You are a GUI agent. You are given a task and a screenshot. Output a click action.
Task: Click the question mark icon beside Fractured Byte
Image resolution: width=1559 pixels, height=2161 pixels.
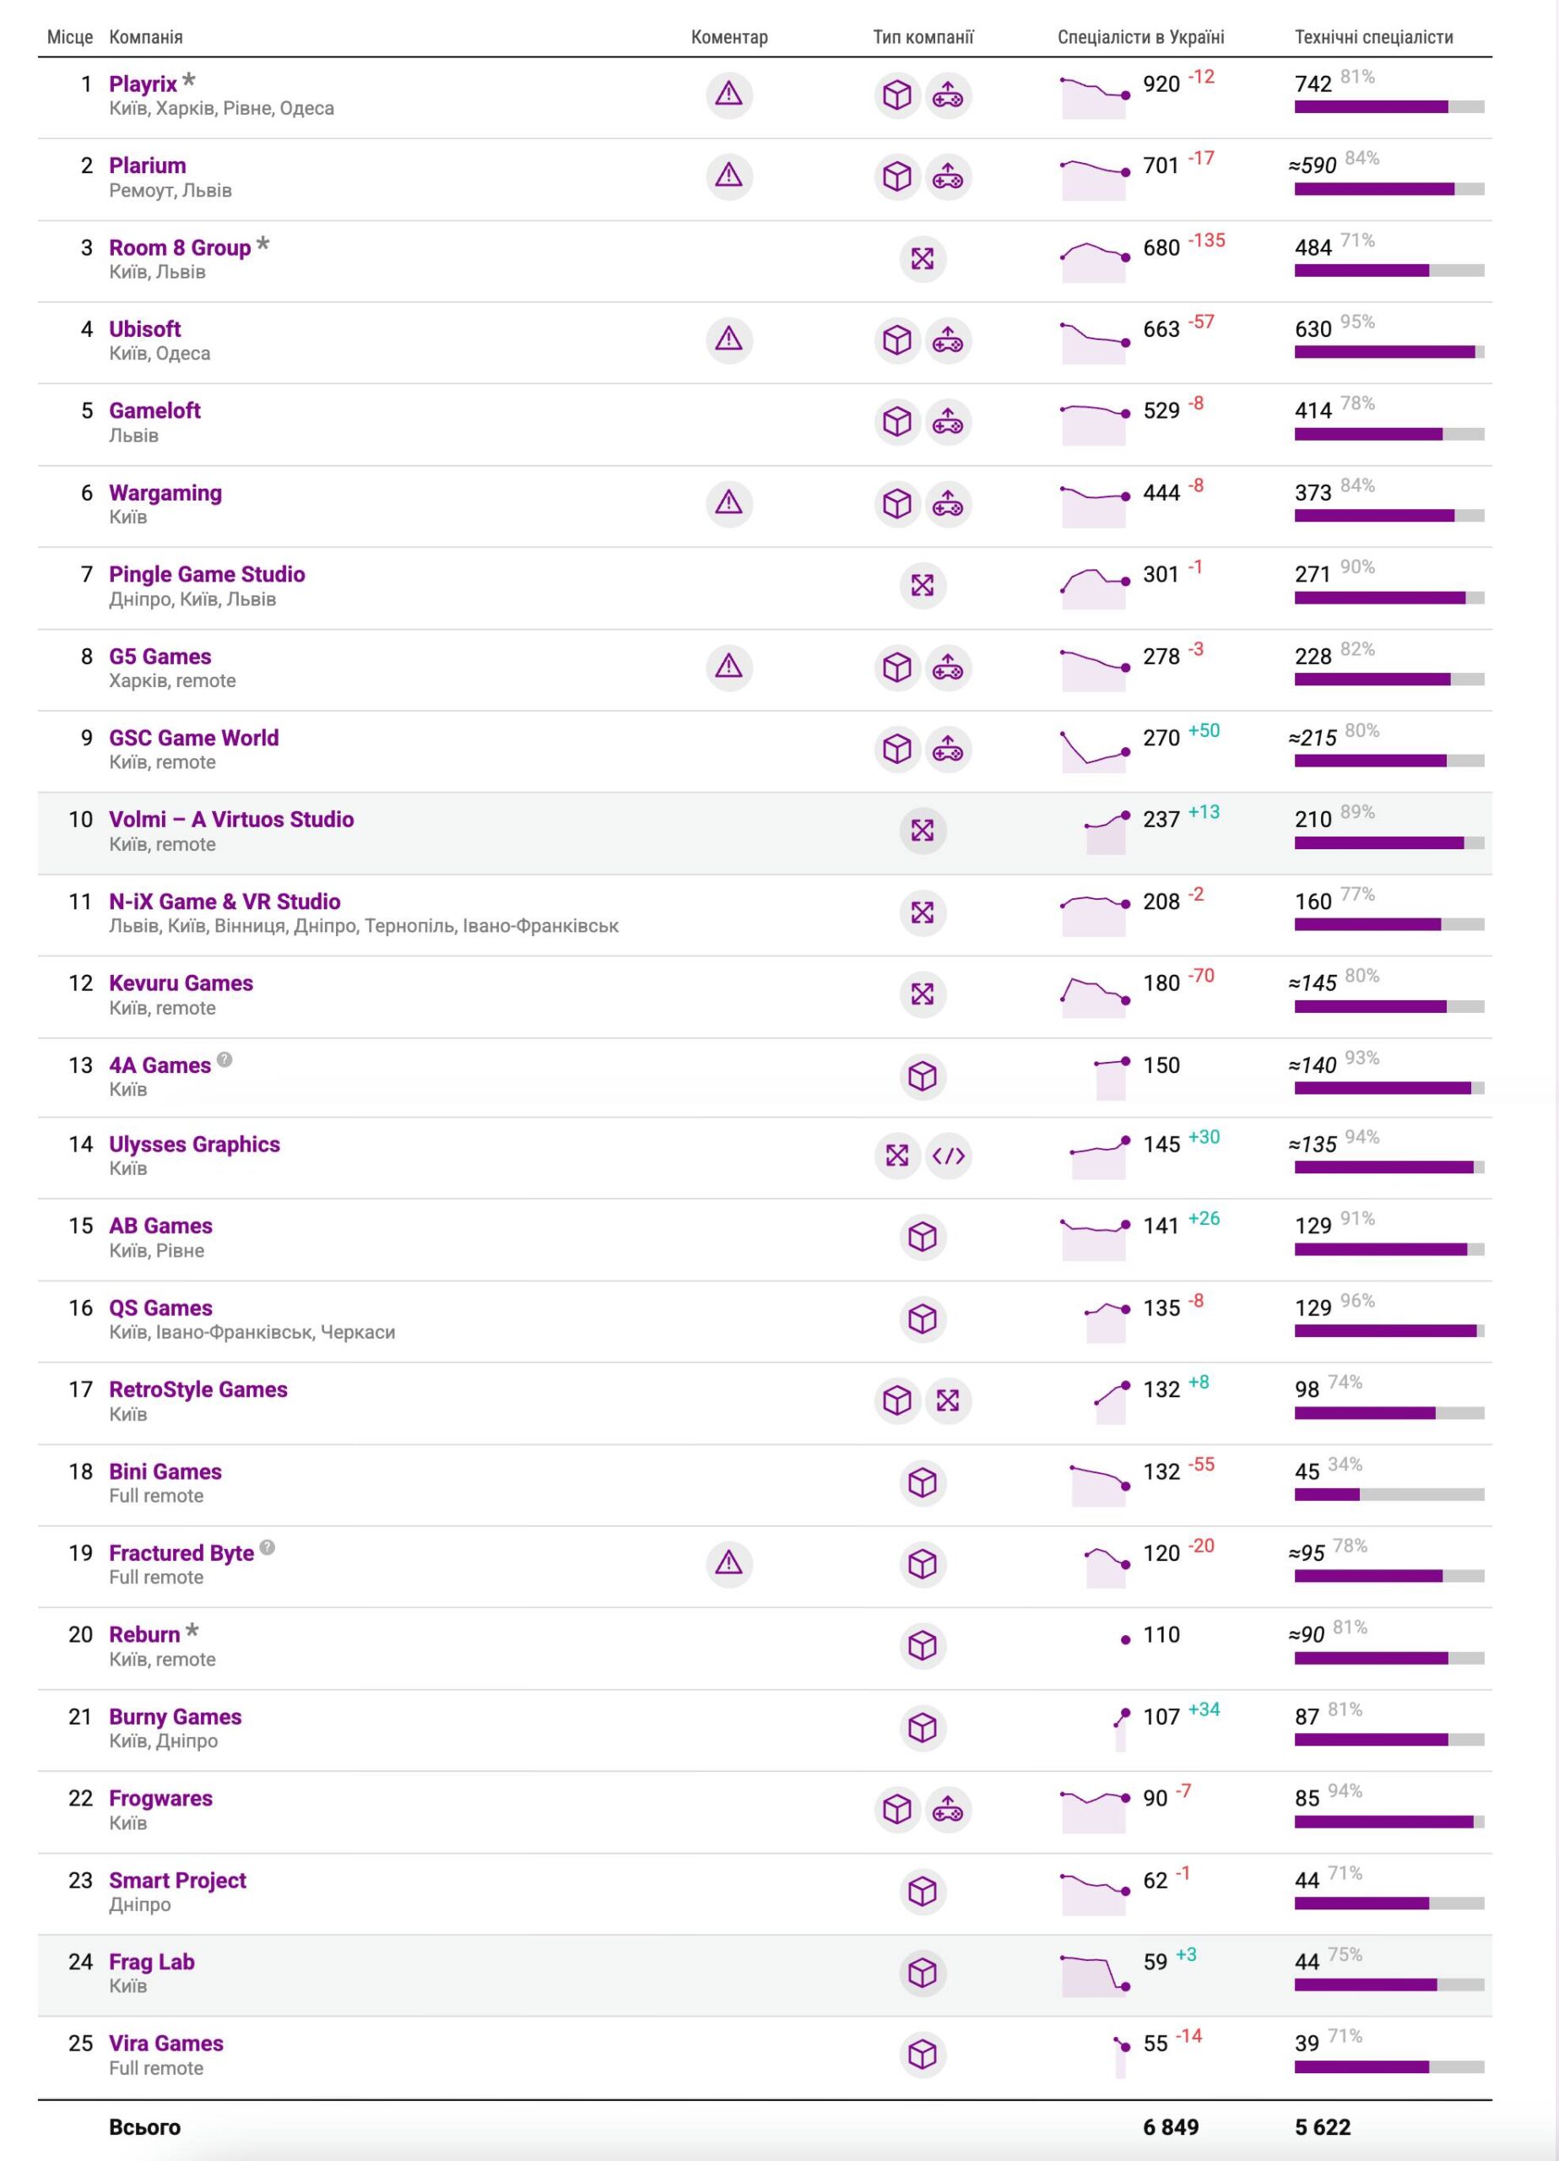(x=268, y=1546)
